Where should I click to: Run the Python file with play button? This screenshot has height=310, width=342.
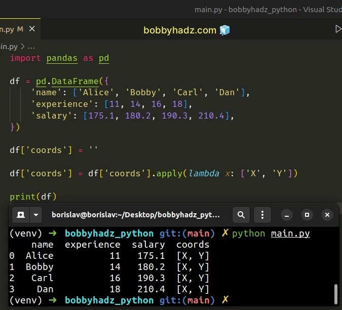click(338, 29)
